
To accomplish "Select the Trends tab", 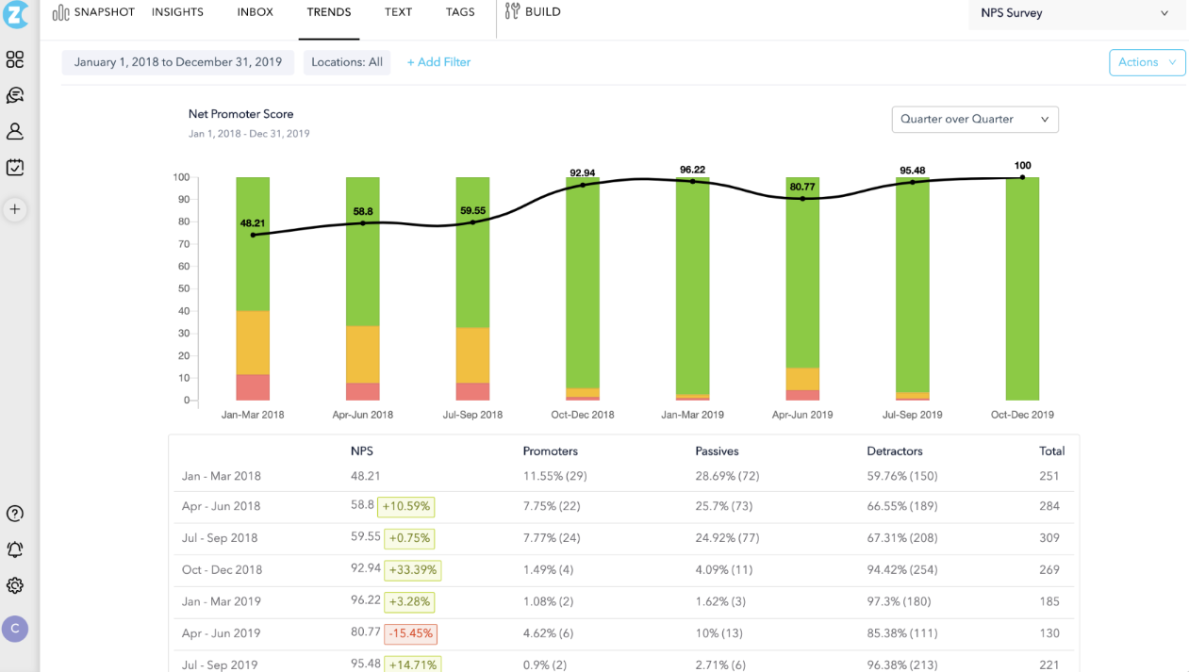I will coord(329,12).
